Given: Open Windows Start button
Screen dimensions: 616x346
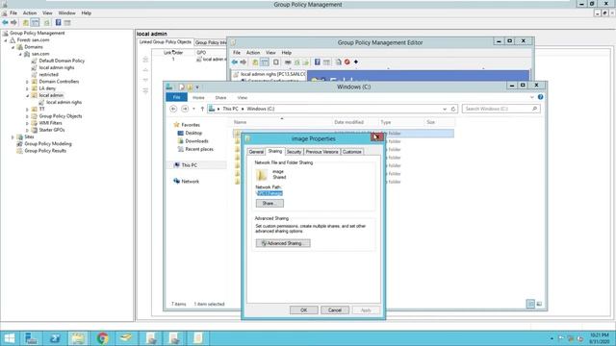Looking at the screenshot, I should tap(10, 338).
